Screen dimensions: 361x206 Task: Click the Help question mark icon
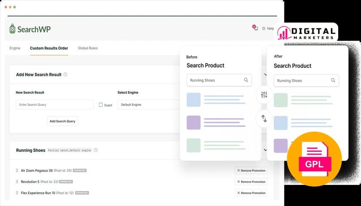[263, 29]
